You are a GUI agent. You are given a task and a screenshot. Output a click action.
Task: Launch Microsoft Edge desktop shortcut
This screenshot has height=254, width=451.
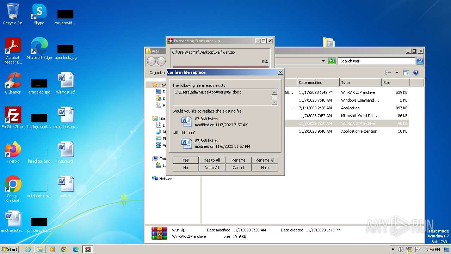pyautogui.click(x=39, y=49)
